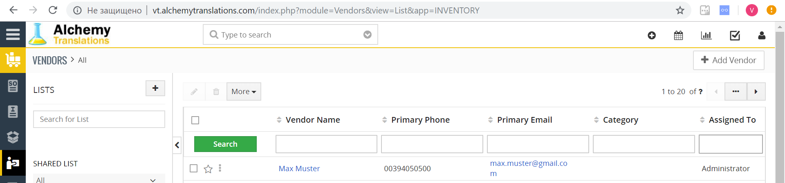Sort by Category column header
785x183 pixels.
[x=620, y=120]
